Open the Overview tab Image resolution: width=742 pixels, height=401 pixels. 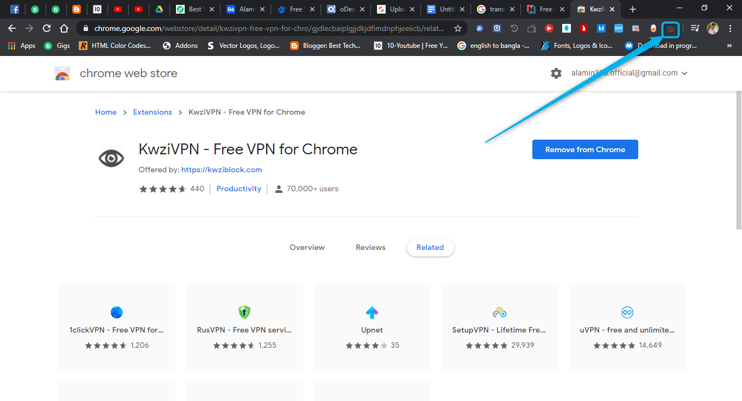pos(307,247)
